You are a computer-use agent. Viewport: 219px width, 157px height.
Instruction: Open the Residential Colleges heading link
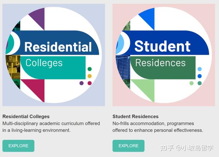[26, 117]
